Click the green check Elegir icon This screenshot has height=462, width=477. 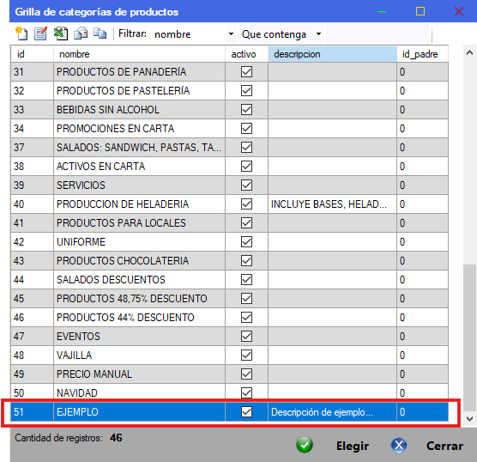[x=305, y=445]
